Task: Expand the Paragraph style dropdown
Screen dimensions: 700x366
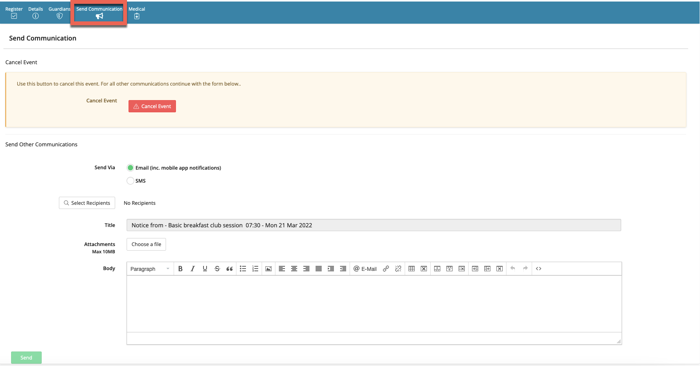Action: pos(150,269)
